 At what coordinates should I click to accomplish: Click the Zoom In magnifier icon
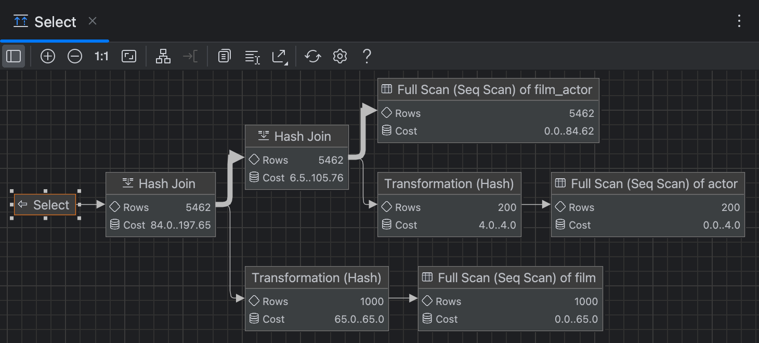pyautogui.click(x=48, y=56)
